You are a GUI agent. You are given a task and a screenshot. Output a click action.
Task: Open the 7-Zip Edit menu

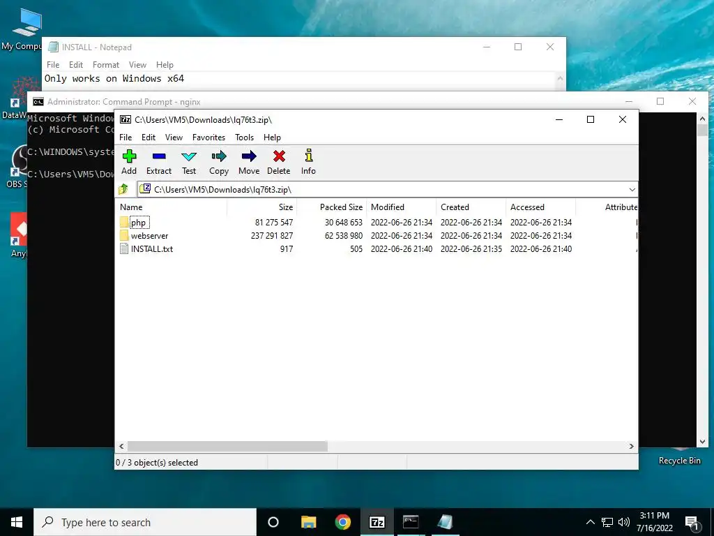(149, 137)
